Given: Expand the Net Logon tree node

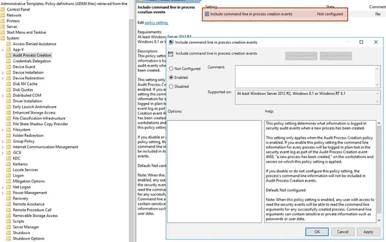Looking at the screenshot, I should [x=3, y=187].
